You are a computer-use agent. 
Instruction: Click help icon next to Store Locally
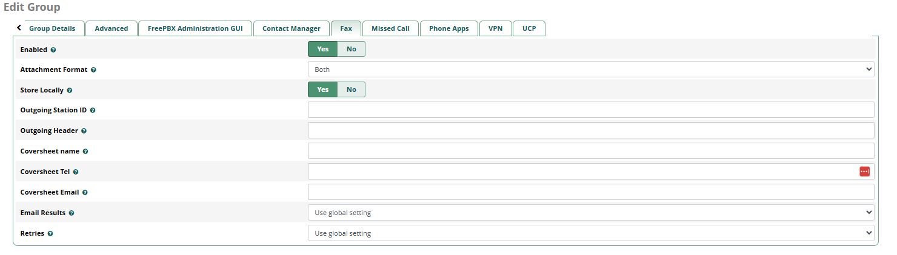coord(70,91)
